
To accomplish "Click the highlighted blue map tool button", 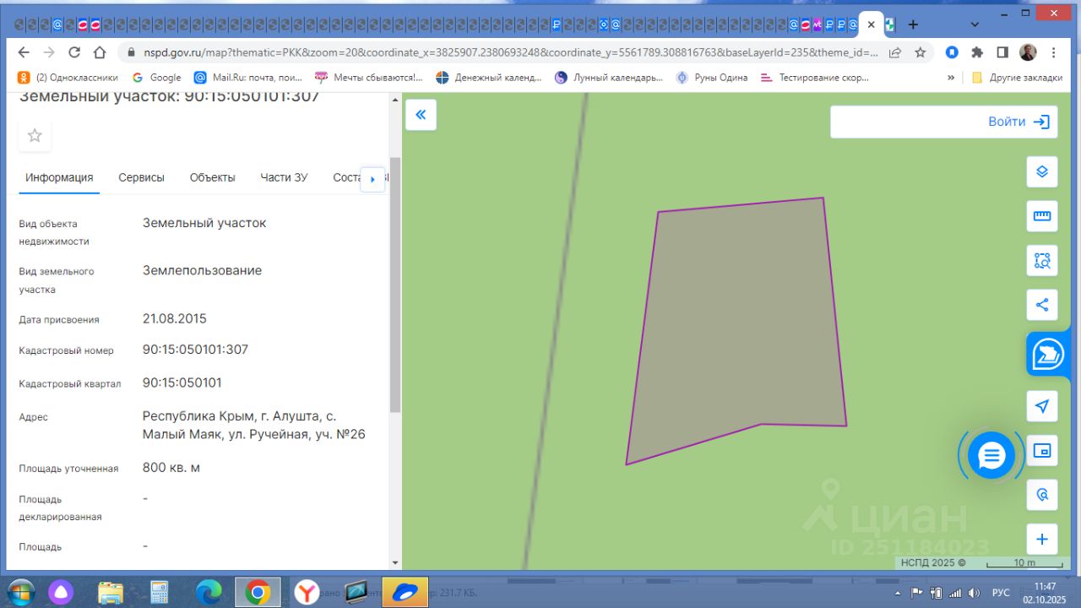I will (1050, 355).
